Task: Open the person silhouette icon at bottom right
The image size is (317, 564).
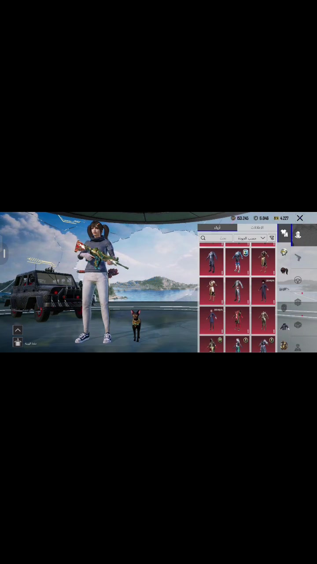Action: tap(298, 348)
